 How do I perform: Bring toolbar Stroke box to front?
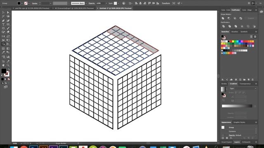point(7,74)
